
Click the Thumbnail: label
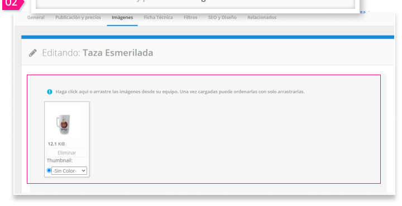click(60, 160)
